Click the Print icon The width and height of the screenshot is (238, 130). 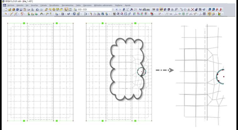pyautogui.click(x=28, y=10)
